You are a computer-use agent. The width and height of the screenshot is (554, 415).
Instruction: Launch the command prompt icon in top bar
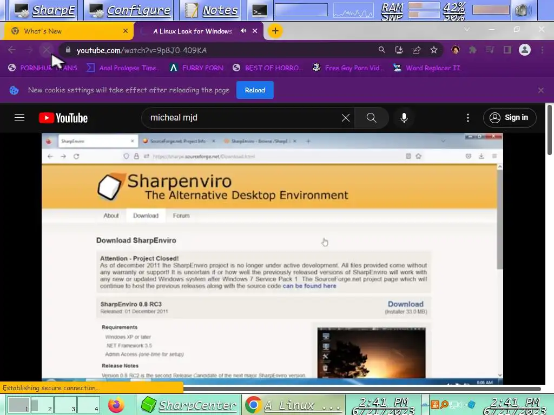[x=259, y=11]
